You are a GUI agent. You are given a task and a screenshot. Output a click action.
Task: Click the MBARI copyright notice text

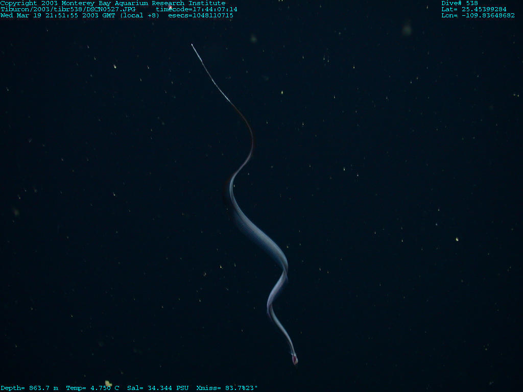(x=112, y=4)
